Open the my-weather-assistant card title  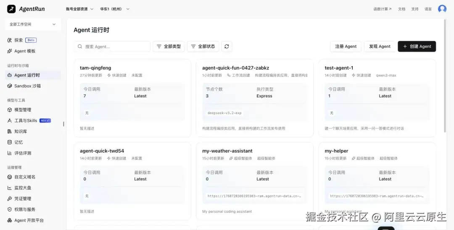click(x=227, y=151)
